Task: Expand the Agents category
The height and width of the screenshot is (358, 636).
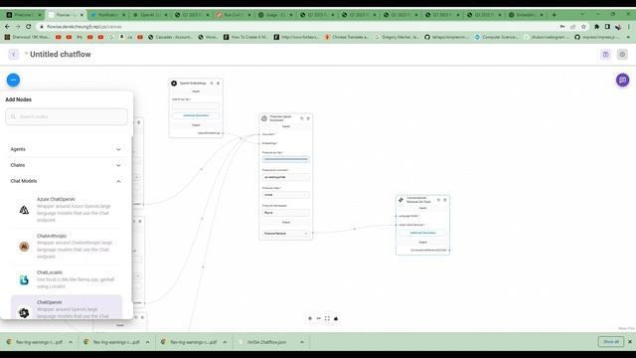Action: pyautogui.click(x=66, y=149)
